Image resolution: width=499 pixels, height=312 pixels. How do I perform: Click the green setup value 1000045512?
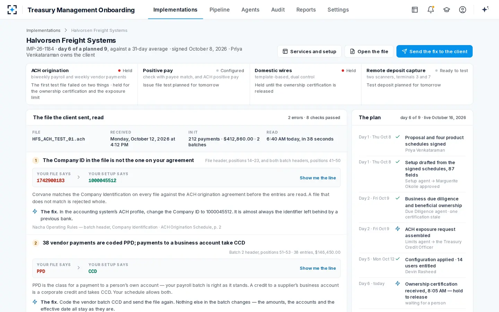coord(102,181)
